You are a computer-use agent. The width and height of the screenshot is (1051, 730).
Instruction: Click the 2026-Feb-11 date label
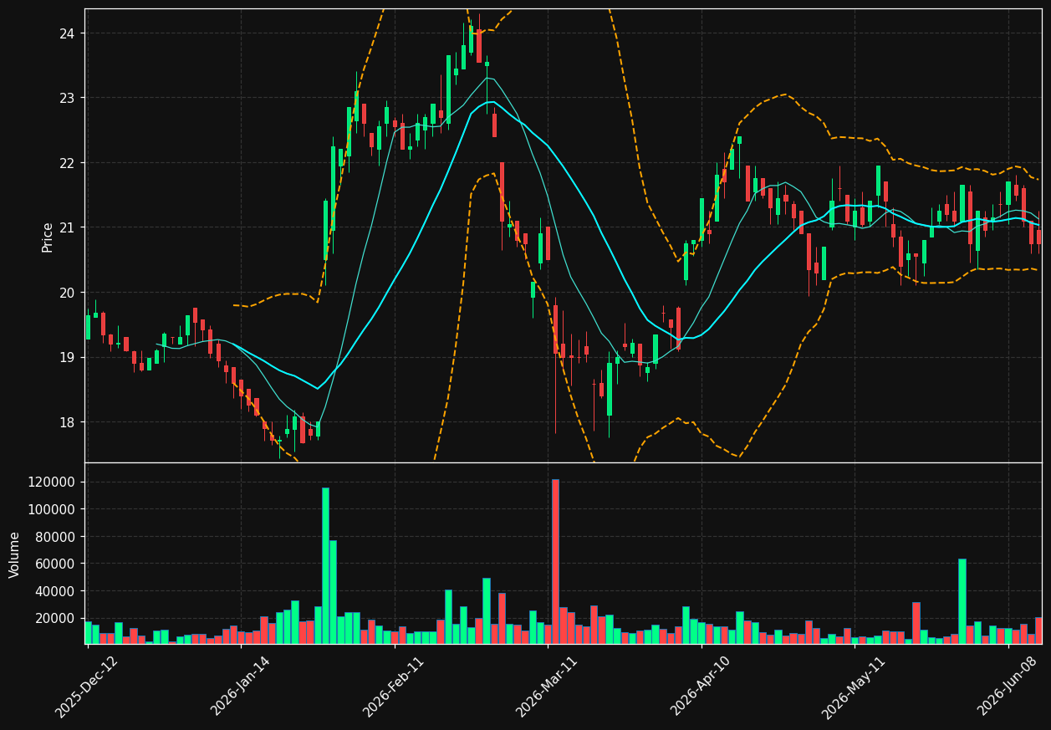(393, 687)
